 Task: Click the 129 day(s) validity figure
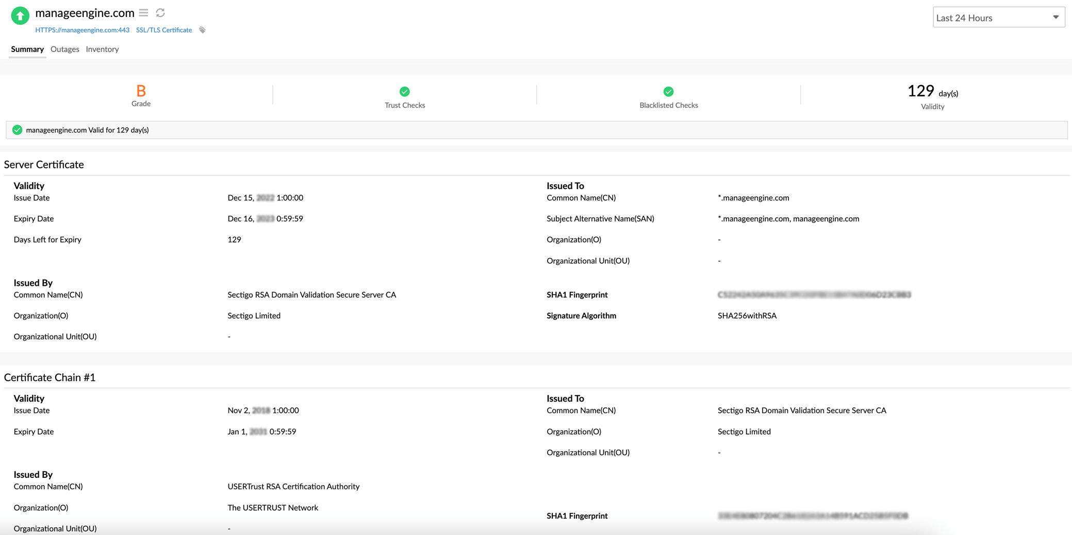(x=932, y=91)
